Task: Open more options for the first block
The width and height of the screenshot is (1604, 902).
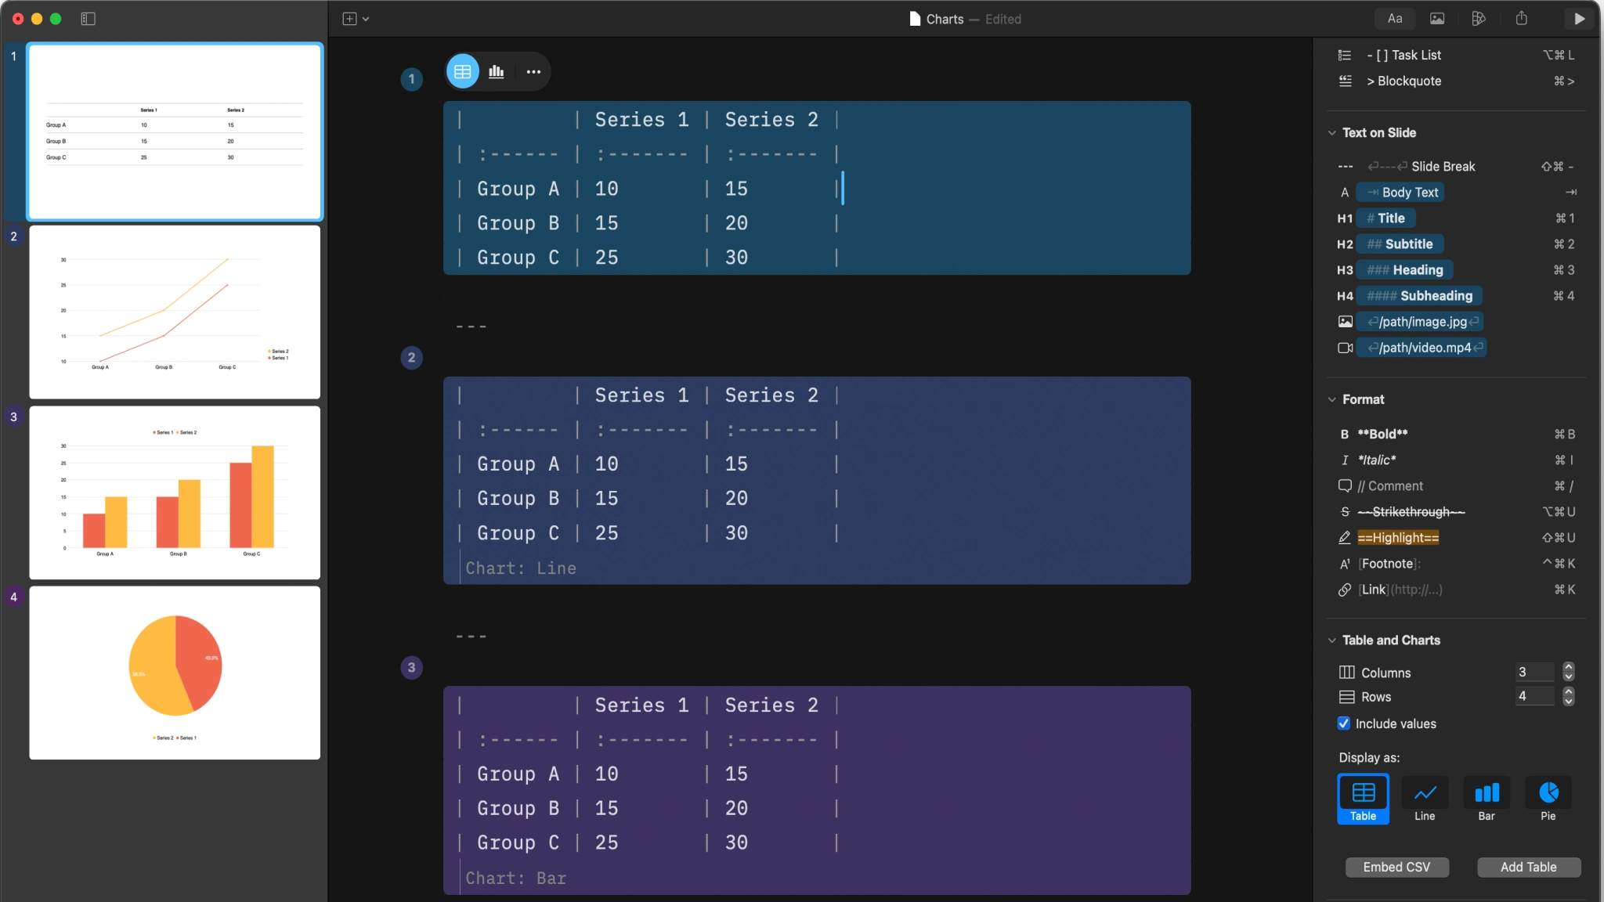Action: click(533, 70)
